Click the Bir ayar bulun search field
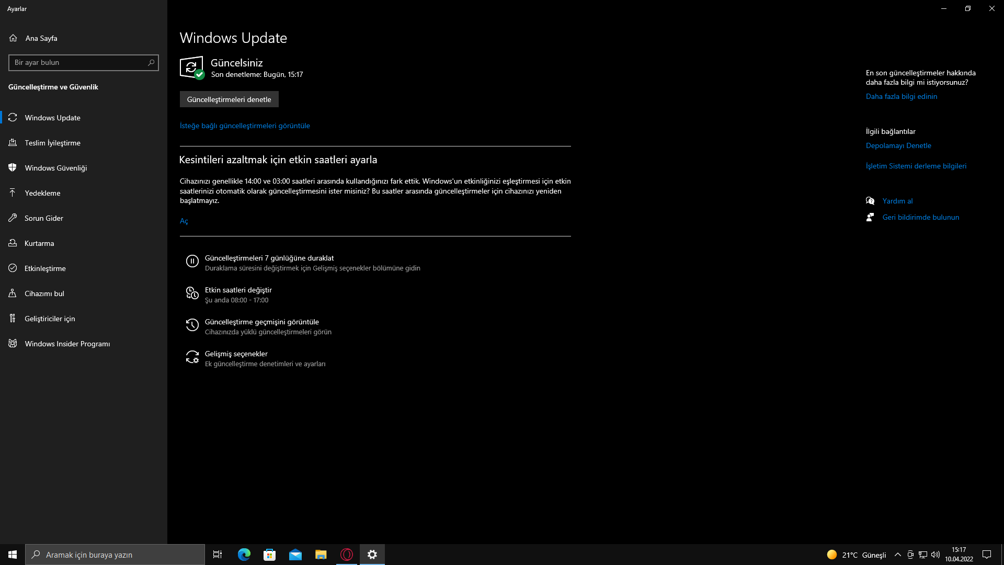 78,63
